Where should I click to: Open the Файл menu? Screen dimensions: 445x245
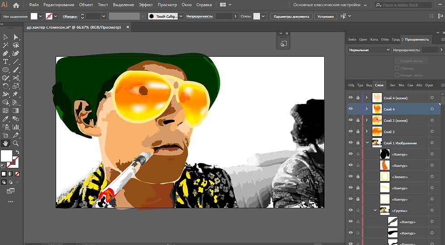point(34,5)
